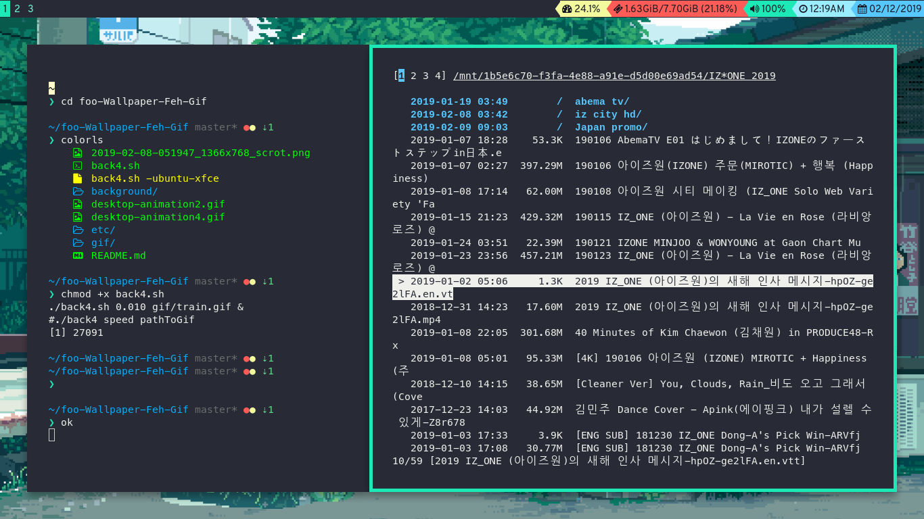Click the terminal block cursor below 'ok'
The height and width of the screenshot is (519, 924).
pos(52,435)
